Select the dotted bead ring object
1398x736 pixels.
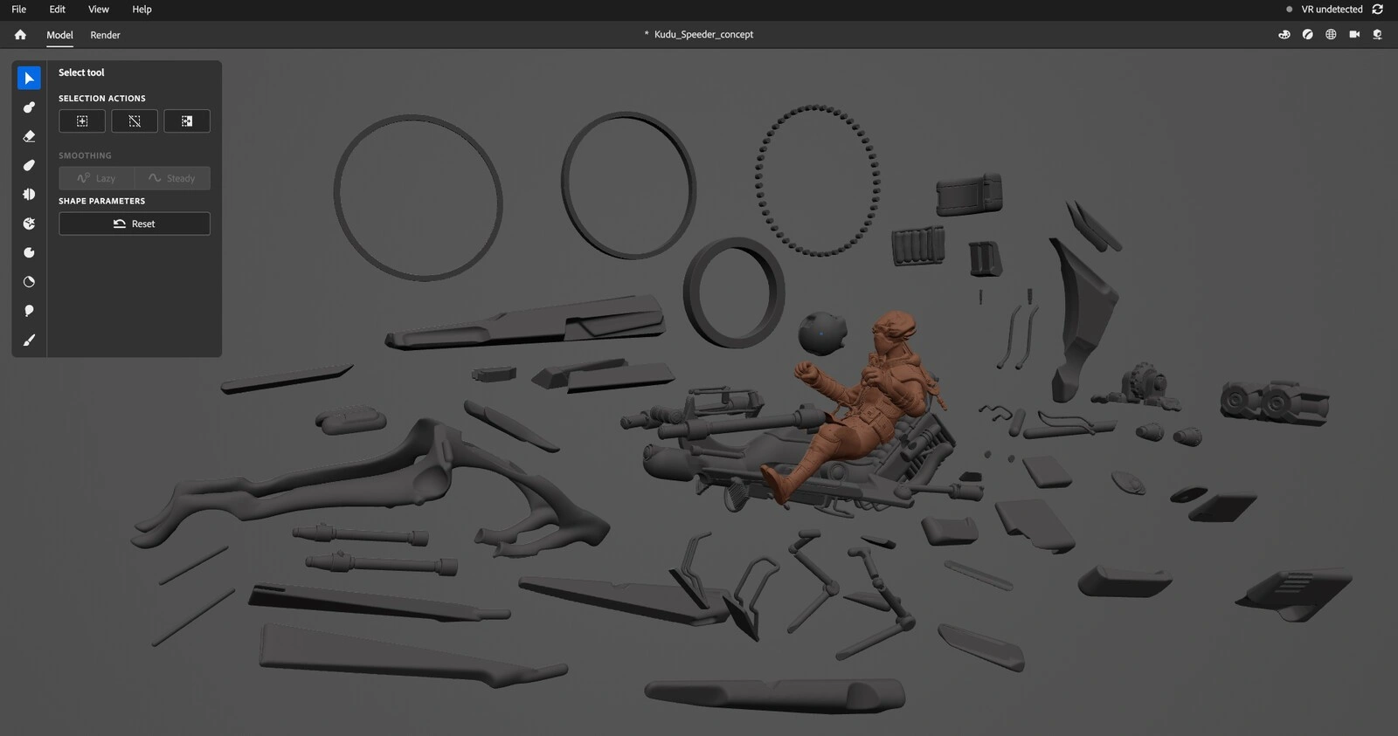[x=818, y=181]
